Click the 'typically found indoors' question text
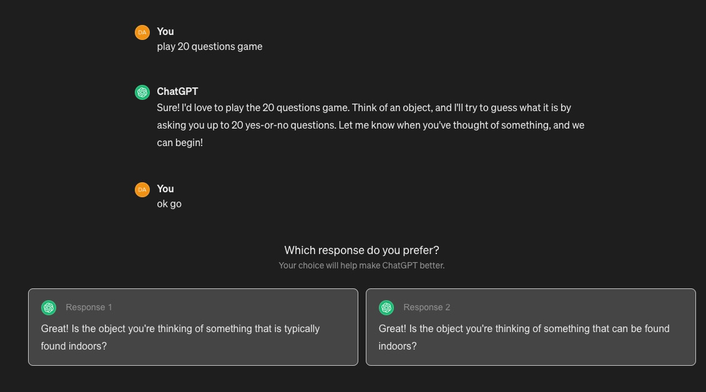The image size is (706, 392). click(180, 337)
